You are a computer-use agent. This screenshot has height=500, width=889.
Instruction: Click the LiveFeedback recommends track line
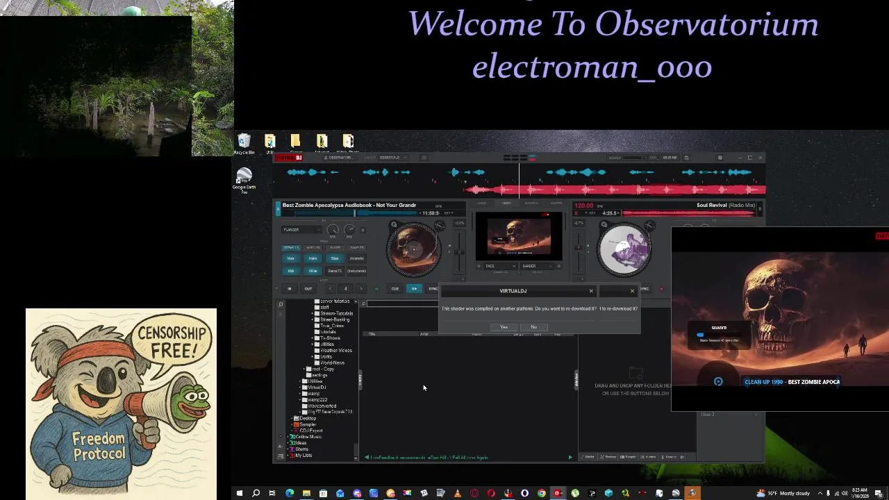(429, 458)
